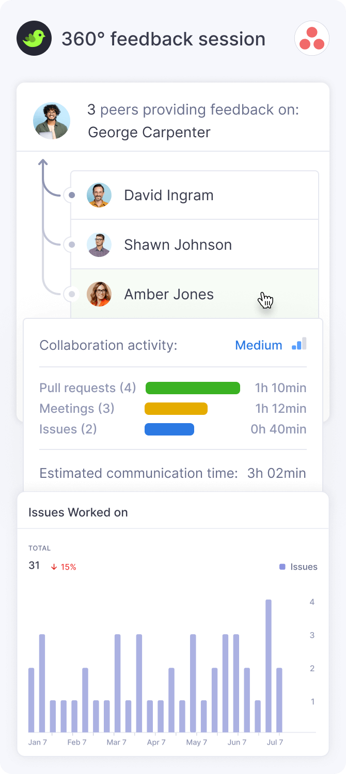Click the Asana three-dot logo icon
Viewport: 346px width, 774px height.
point(311,38)
